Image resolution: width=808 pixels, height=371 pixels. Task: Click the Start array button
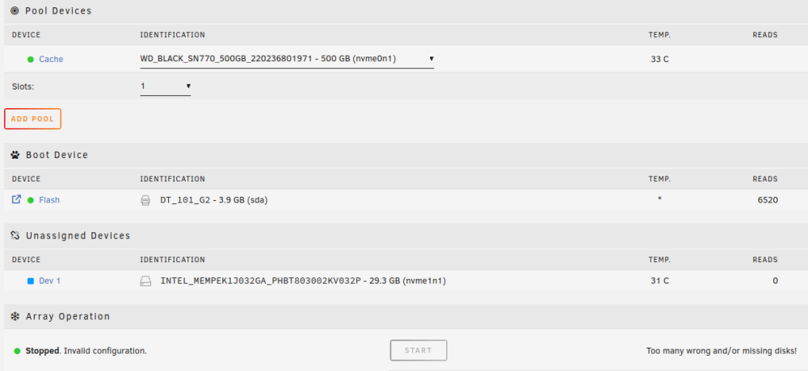coord(419,350)
